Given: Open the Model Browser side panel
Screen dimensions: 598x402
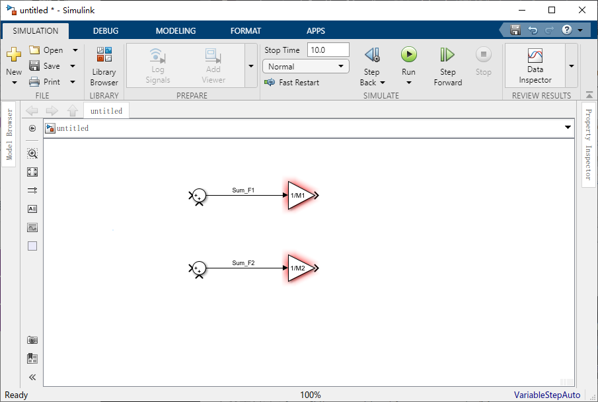Looking at the screenshot, I should pos(9,134).
